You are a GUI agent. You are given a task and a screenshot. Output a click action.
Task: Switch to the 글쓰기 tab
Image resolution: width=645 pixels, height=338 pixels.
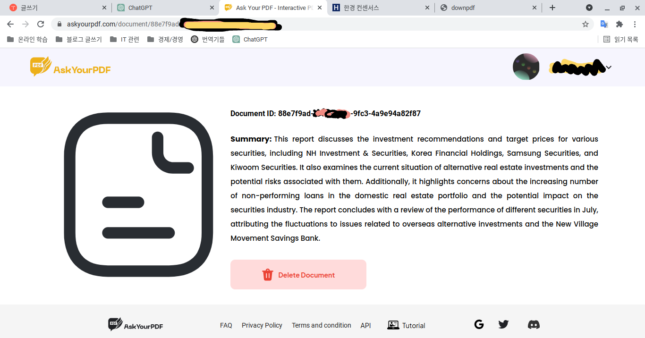56,8
